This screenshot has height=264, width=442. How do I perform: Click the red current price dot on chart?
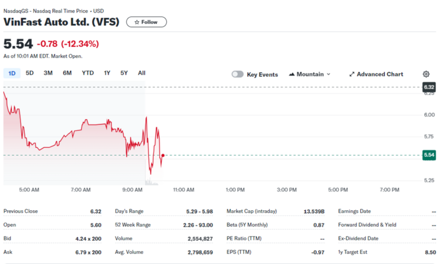pyautogui.click(x=163, y=155)
